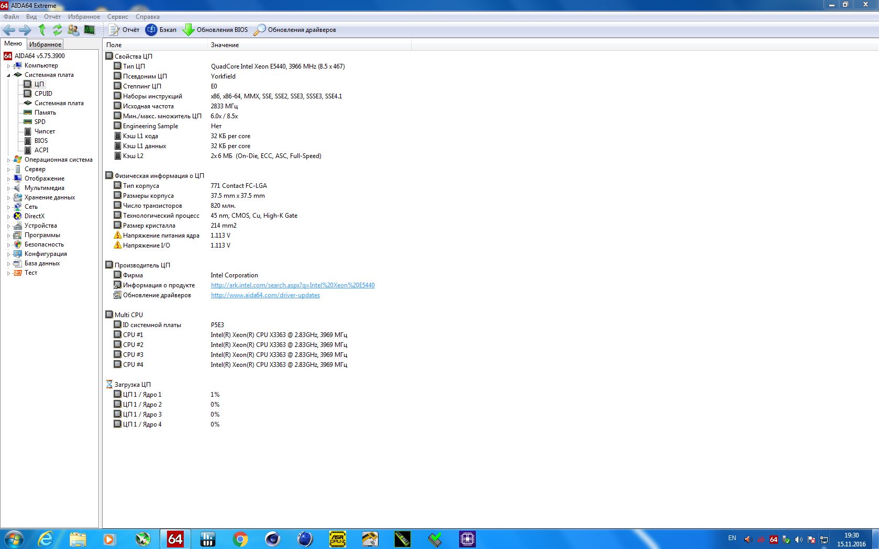Image resolution: width=879 pixels, height=549 pixels.
Task: Open the Вид menu
Action: point(31,17)
